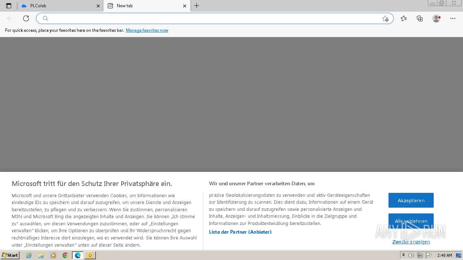Switch to the PLColab tab
The width and height of the screenshot is (463, 260).
(60, 6)
